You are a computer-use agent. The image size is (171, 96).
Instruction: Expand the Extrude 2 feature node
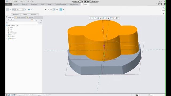[7, 39]
